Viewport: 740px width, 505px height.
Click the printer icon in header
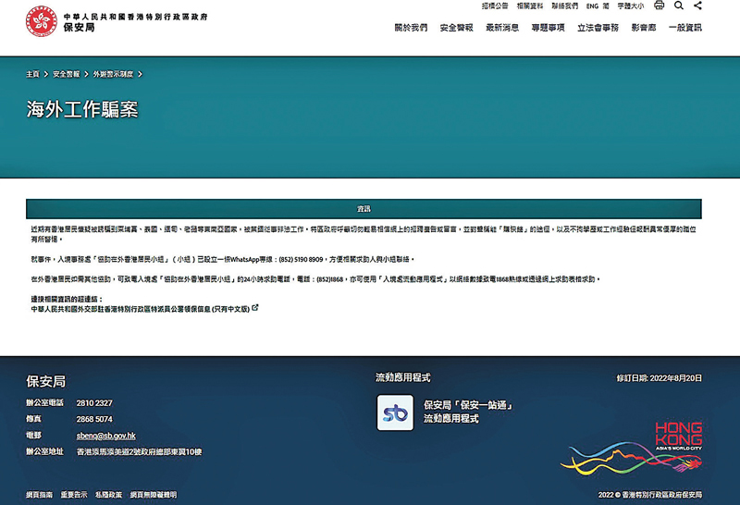pos(659,6)
